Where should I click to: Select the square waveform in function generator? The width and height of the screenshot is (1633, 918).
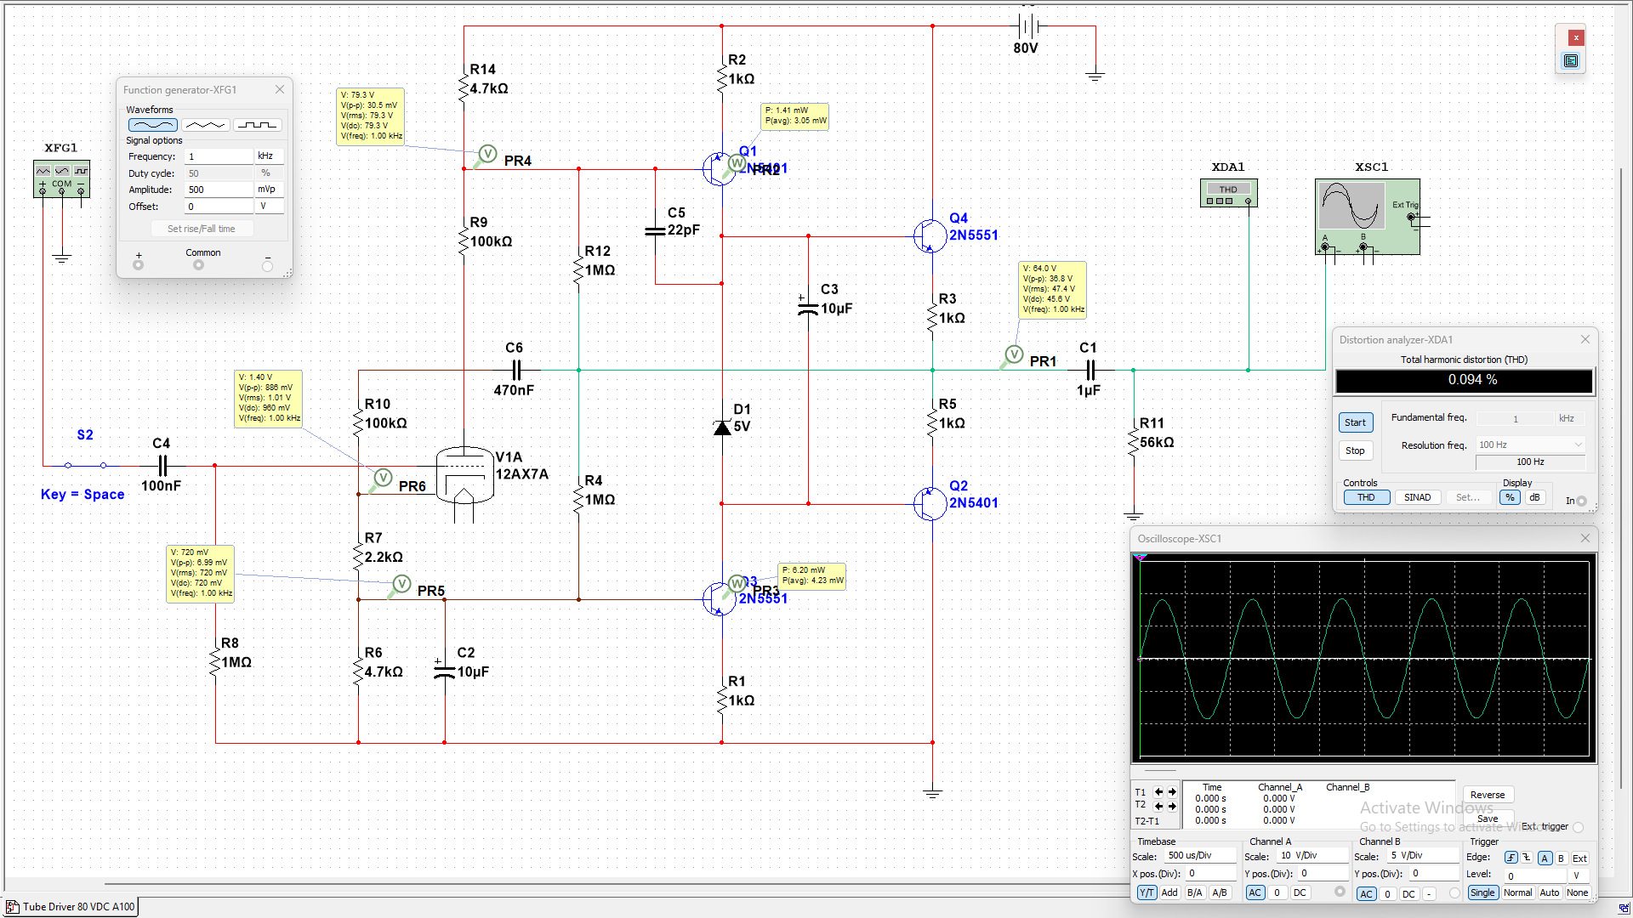point(258,125)
